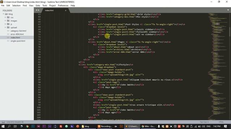Image resolution: width=231 pixels, height=129 pixels.
Task: Go to next tab with right arrow
Action: click(x=39, y=10)
